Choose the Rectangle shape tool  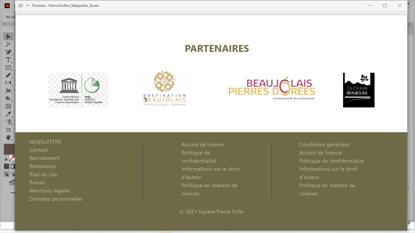pyautogui.click(x=8, y=68)
